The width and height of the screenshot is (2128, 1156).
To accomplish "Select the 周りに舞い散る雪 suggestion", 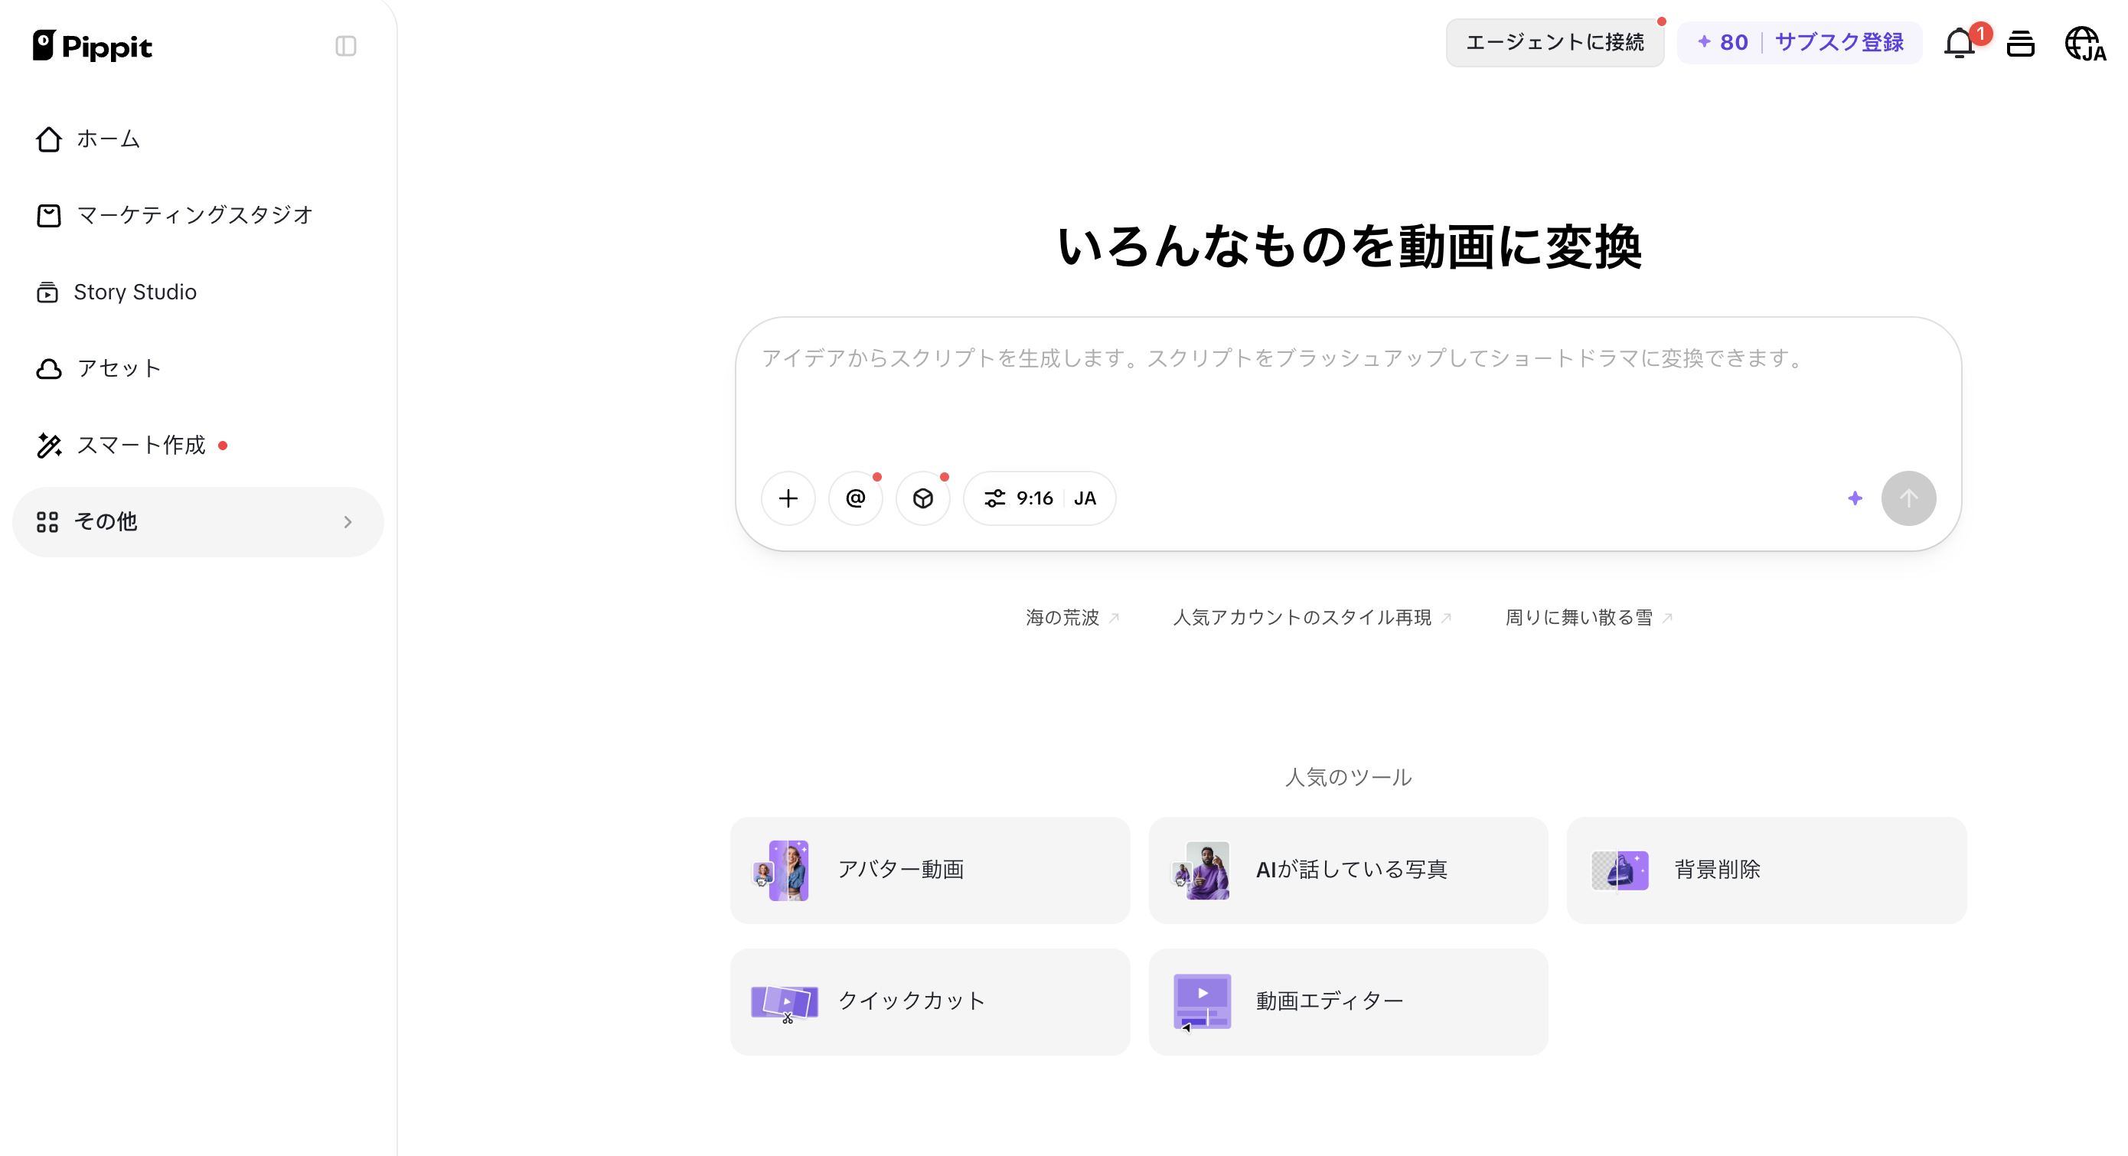I will click(x=1588, y=617).
